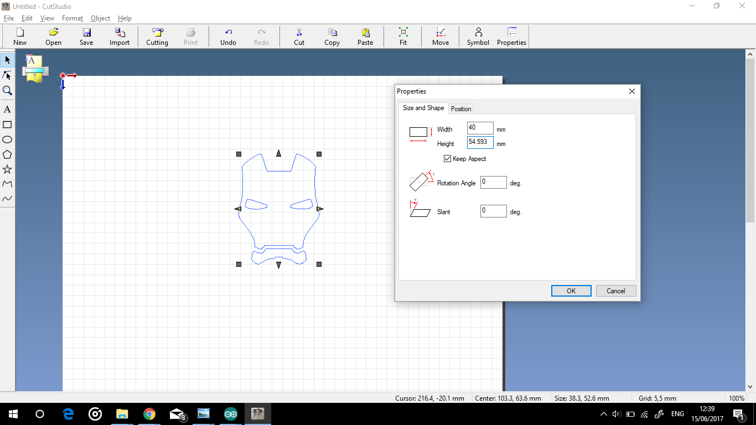The height and width of the screenshot is (425, 756).
Task: Open the File menu
Action: (x=9, y=18)
